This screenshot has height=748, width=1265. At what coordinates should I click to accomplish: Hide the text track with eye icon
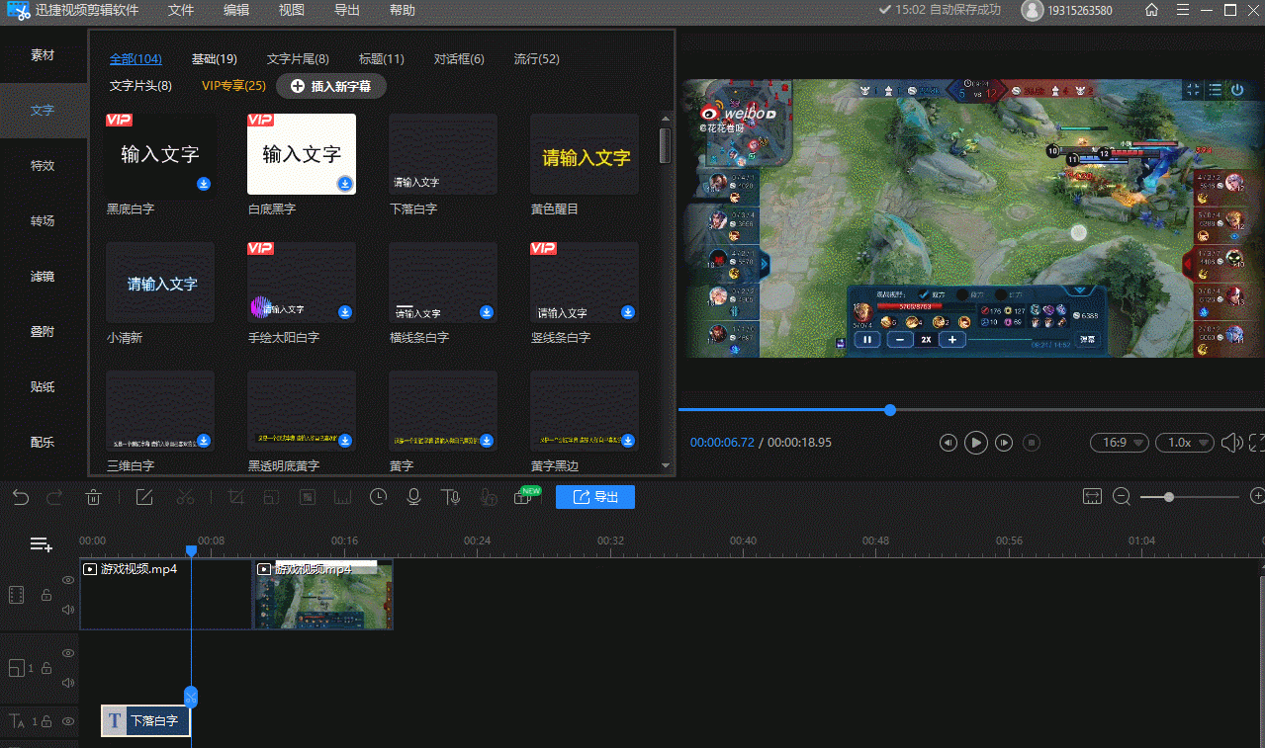[x=68, y=721]
